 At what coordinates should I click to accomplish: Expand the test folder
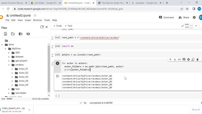pos(9,89)
